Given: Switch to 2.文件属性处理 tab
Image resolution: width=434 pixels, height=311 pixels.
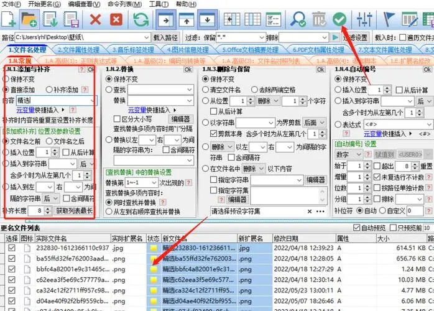Looking at the screenshot, I should tap(78, 50).
